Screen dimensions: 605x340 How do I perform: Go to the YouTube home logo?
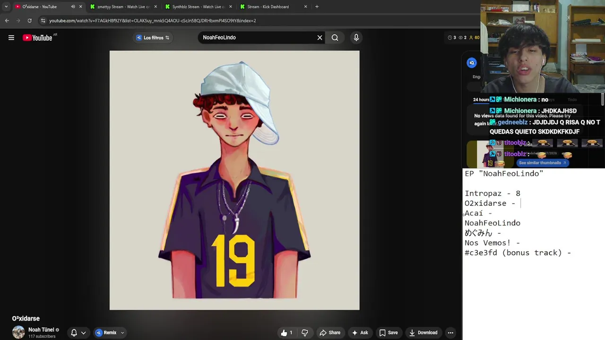point(37,38)
